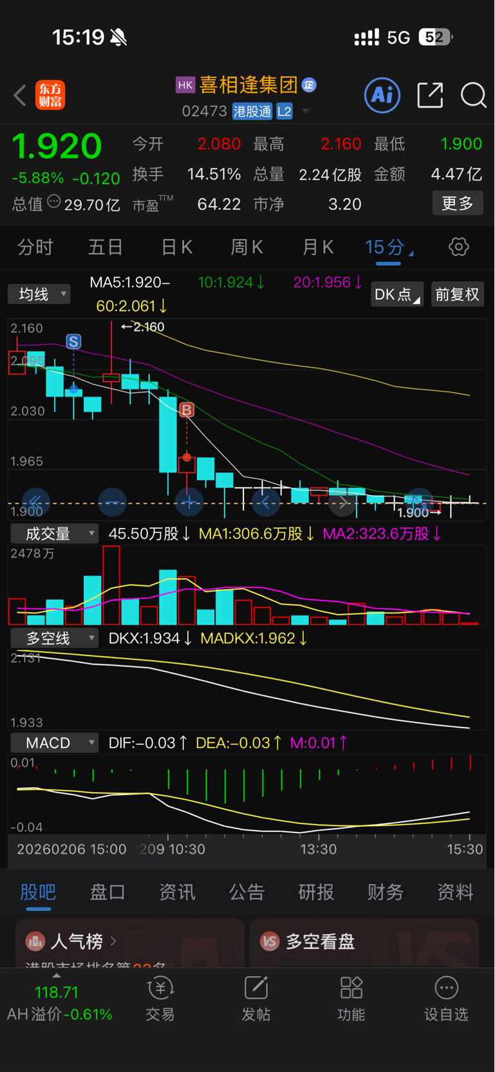Open the 资料 tab
Viewport: 495px width, 1072px height.
455,892
